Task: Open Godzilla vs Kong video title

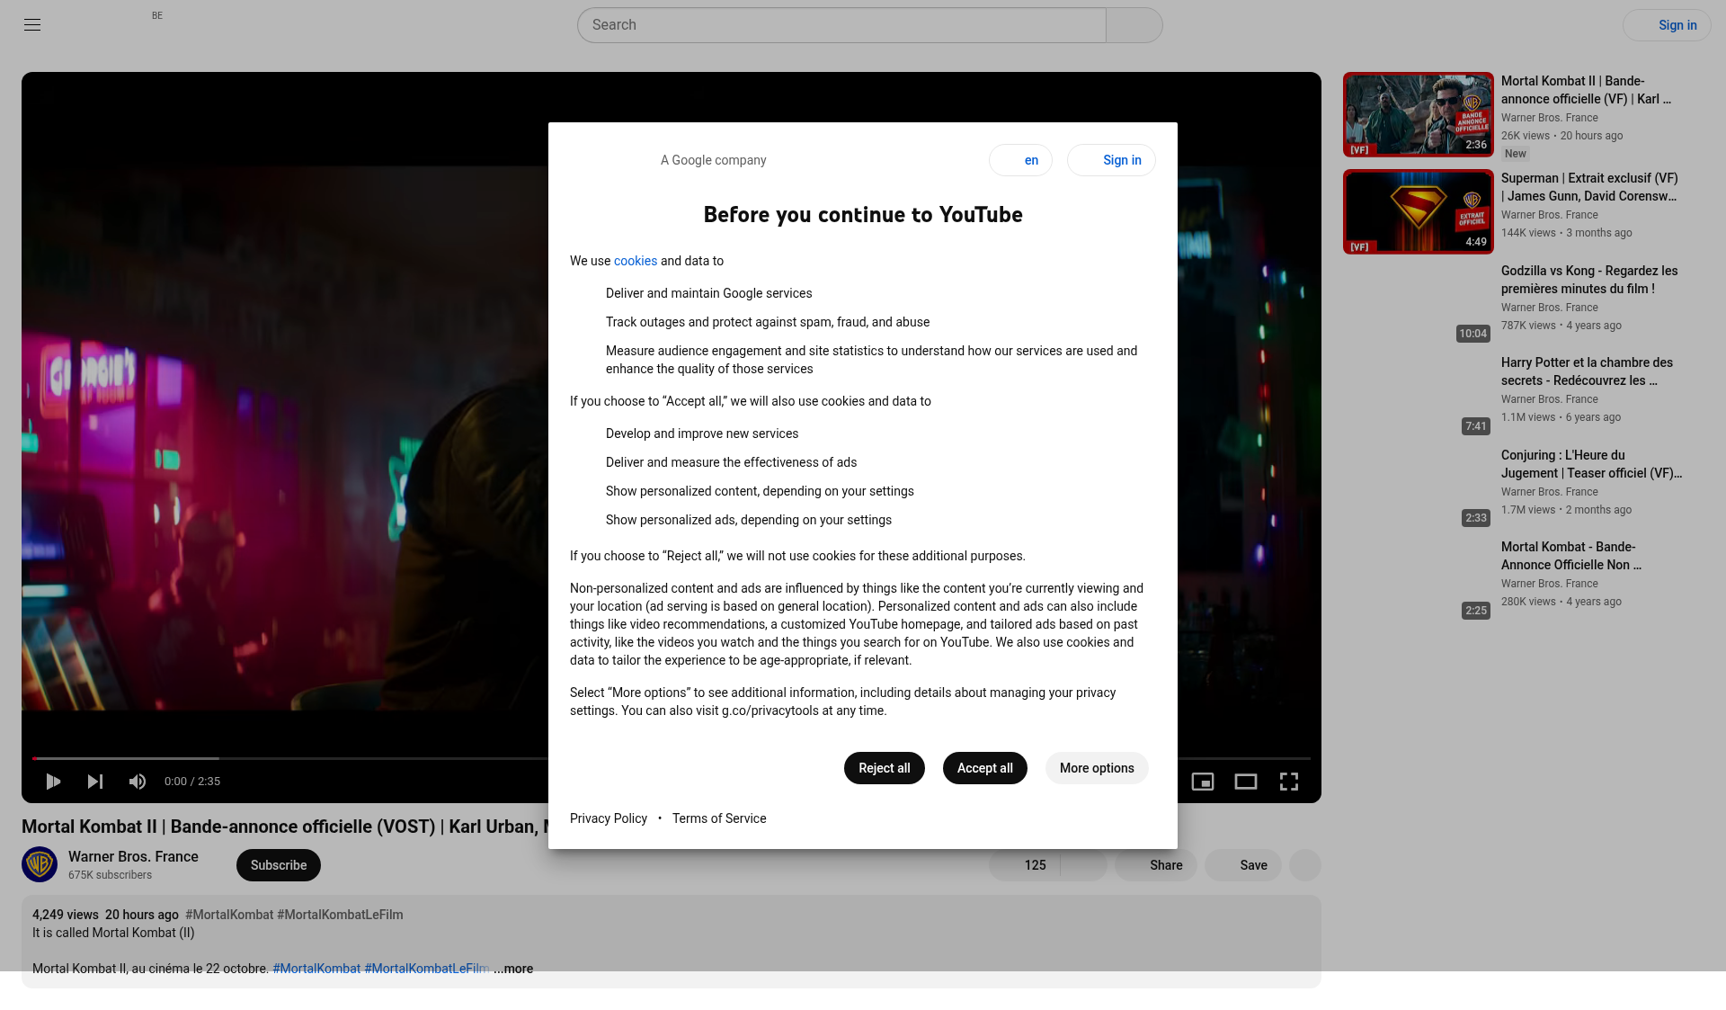Action: tap(1589, 280)
